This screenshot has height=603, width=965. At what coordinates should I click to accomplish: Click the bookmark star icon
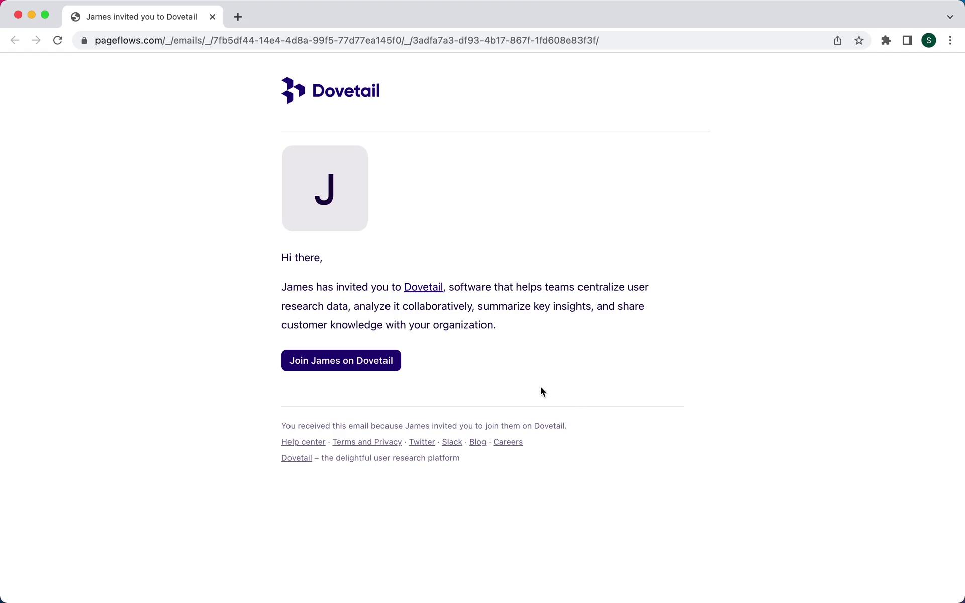pos(860,40)
